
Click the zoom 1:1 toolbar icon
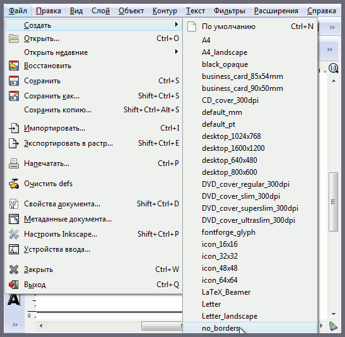334,68
